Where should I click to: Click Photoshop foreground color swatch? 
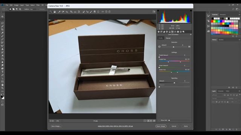2,97
